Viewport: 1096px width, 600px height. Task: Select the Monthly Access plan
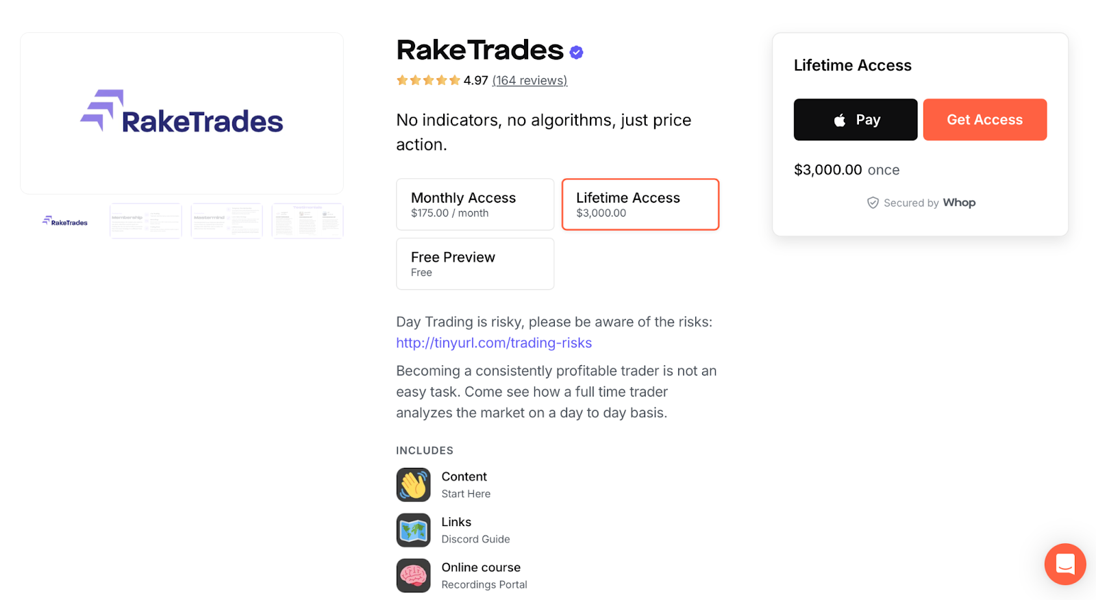(475, 203)
